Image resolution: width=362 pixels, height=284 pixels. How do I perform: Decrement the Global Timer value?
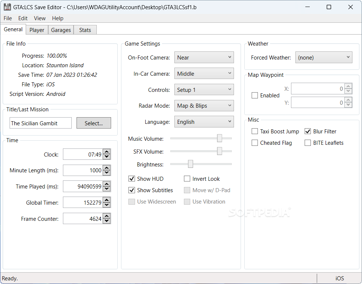coord(107,205)
